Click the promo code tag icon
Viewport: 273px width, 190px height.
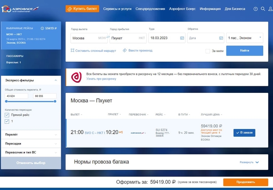tap(125, 51)
